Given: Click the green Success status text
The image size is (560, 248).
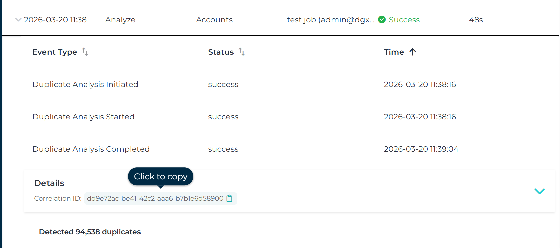Looking at the screenshot, I should pos(404,20).
